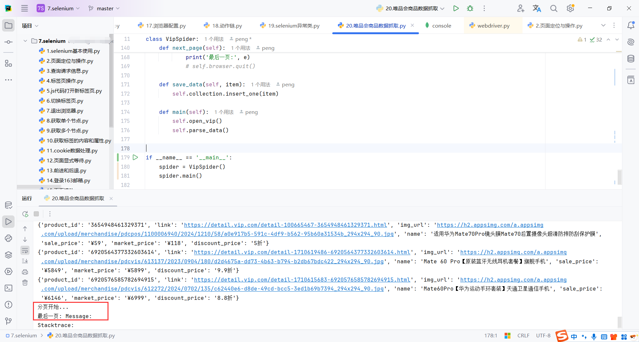This screenshot has height=342, width=639.
Task: Click the translate icon in the title bar
Action: pos(537,8)
